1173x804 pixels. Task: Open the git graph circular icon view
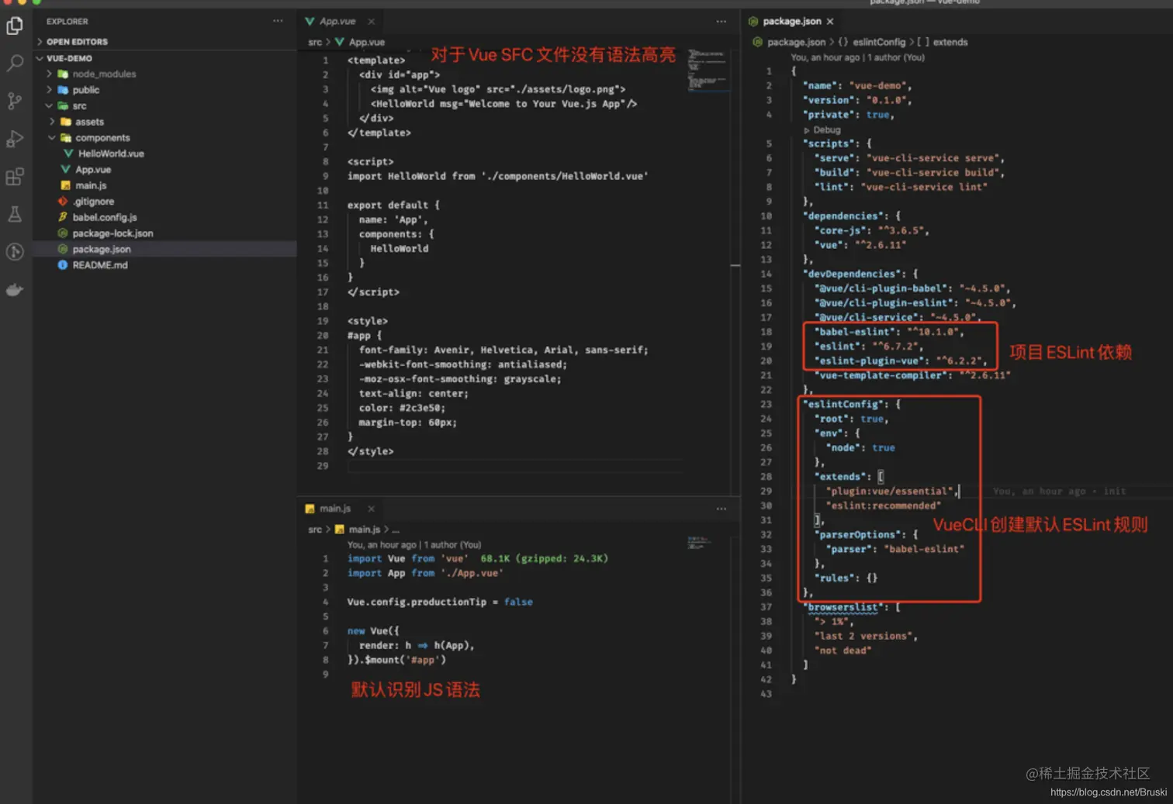15,252
